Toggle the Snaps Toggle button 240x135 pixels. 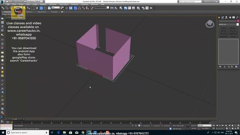[75, 8]
